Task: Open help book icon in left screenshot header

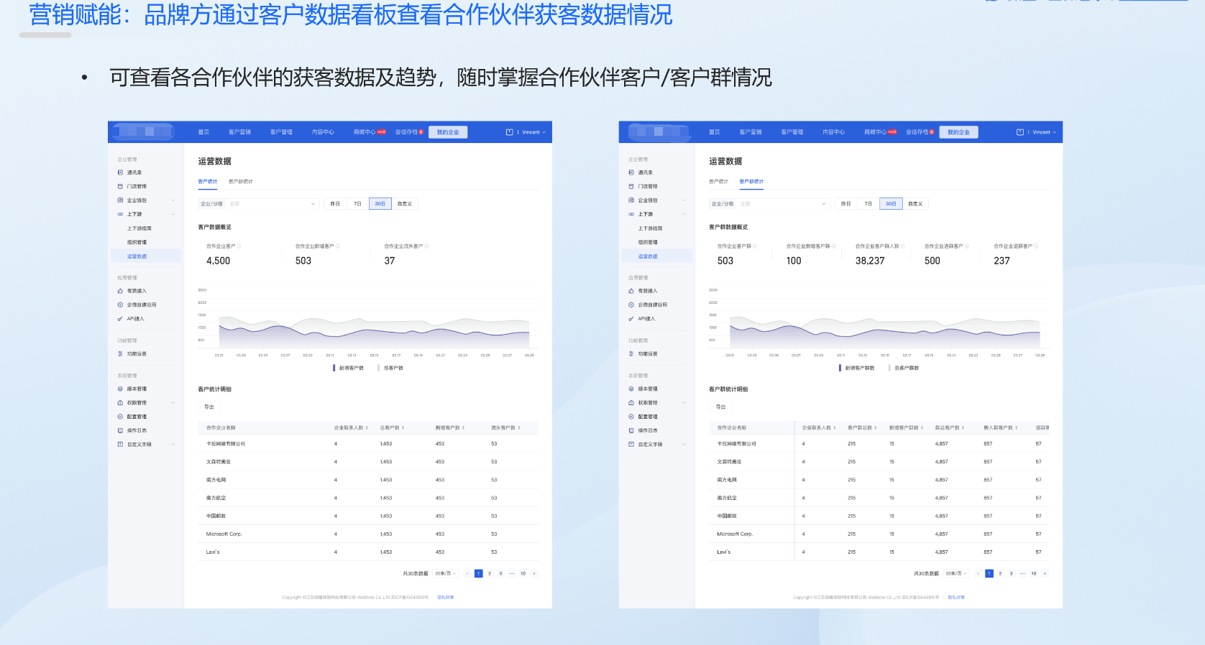Action: coord(510,132)
